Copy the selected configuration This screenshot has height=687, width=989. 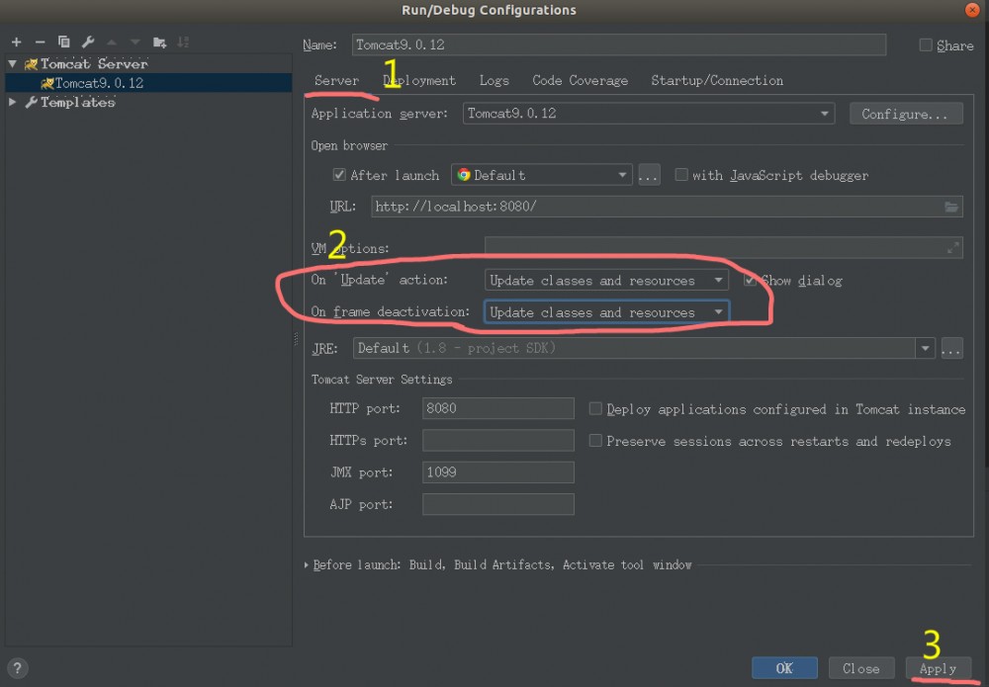pyautogui.click(x=64, y=43)
